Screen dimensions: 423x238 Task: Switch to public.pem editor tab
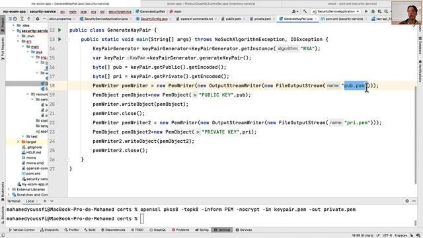coord(233,19)
